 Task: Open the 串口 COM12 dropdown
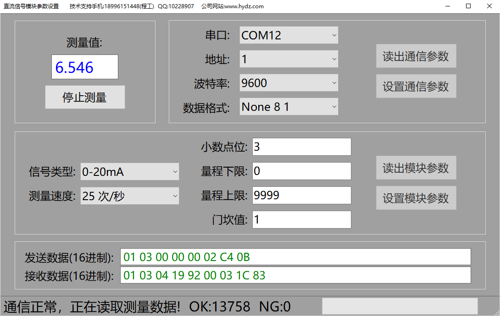(x=289, y=35)
